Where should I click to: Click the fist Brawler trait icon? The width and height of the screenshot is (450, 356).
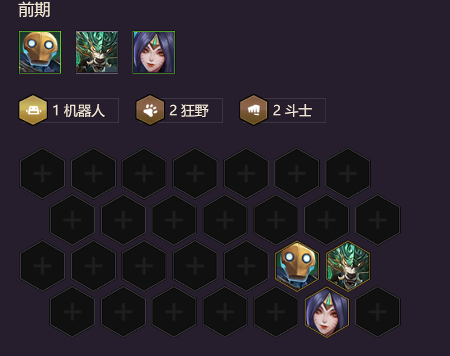click(x=254, y=110)
